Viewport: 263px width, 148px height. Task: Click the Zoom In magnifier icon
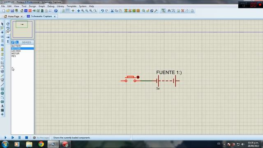click(x=83, y=11)
